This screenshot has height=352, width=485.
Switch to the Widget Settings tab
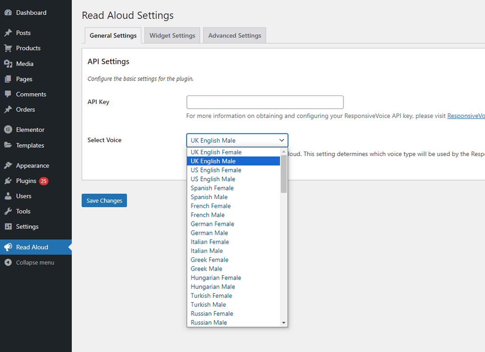172,35
